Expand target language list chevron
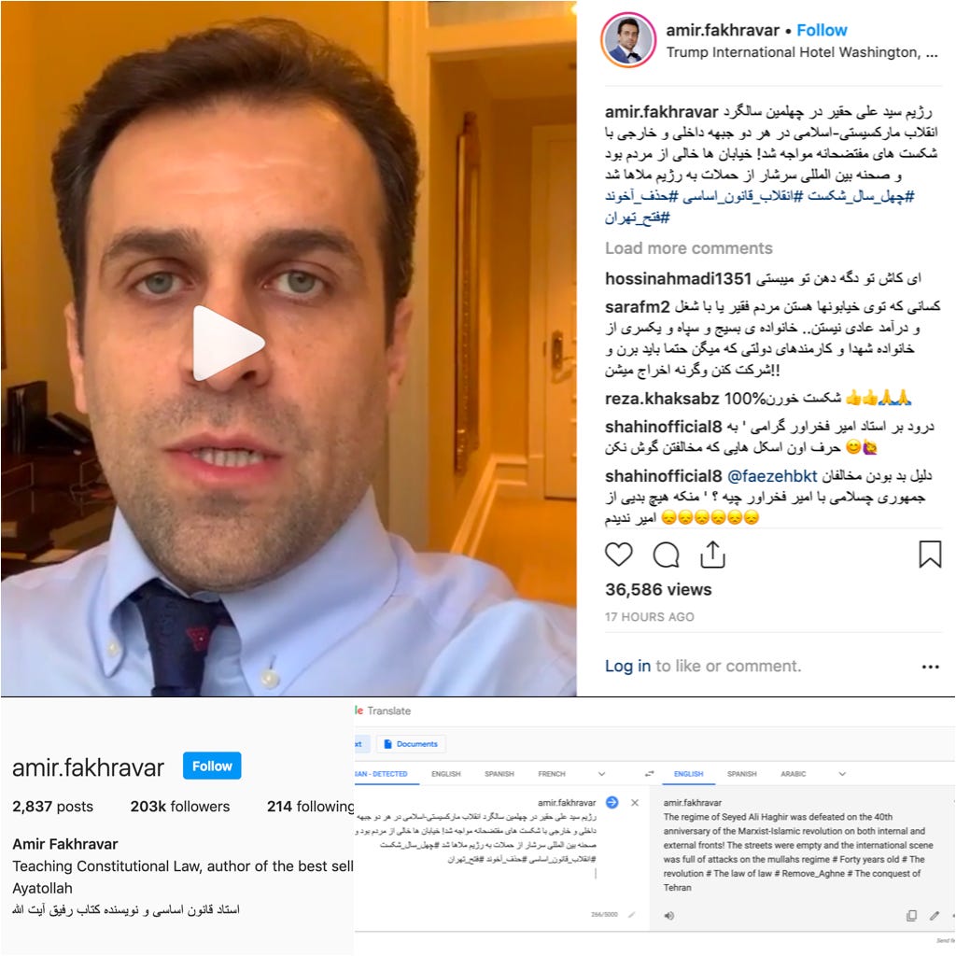Image resolution: width=956 pixels, height=956 pixels. pos(842,774)
